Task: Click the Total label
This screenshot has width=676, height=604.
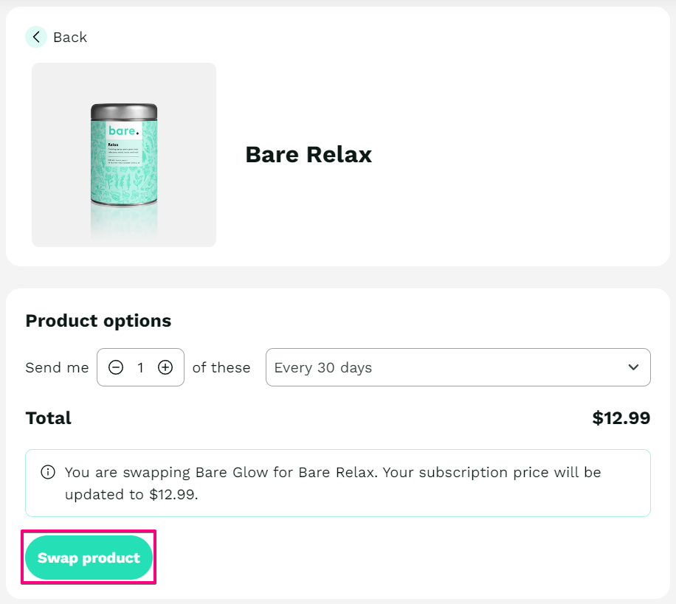Action: 48,418
